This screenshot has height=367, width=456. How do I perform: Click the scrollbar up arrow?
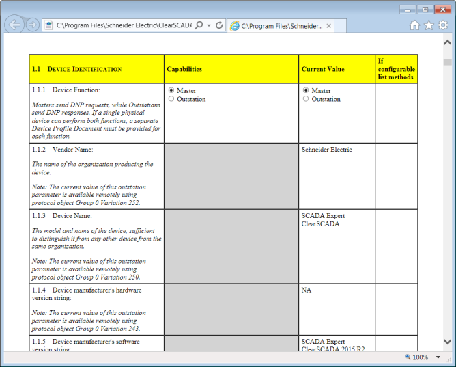click(x=447, y=42)
